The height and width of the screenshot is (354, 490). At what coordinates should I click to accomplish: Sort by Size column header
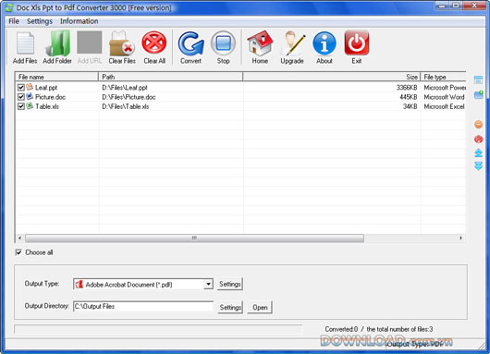pyautogui.click(x=332, y=77)
